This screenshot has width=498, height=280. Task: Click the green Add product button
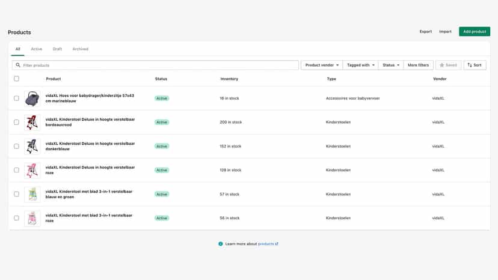pos(475,31)
